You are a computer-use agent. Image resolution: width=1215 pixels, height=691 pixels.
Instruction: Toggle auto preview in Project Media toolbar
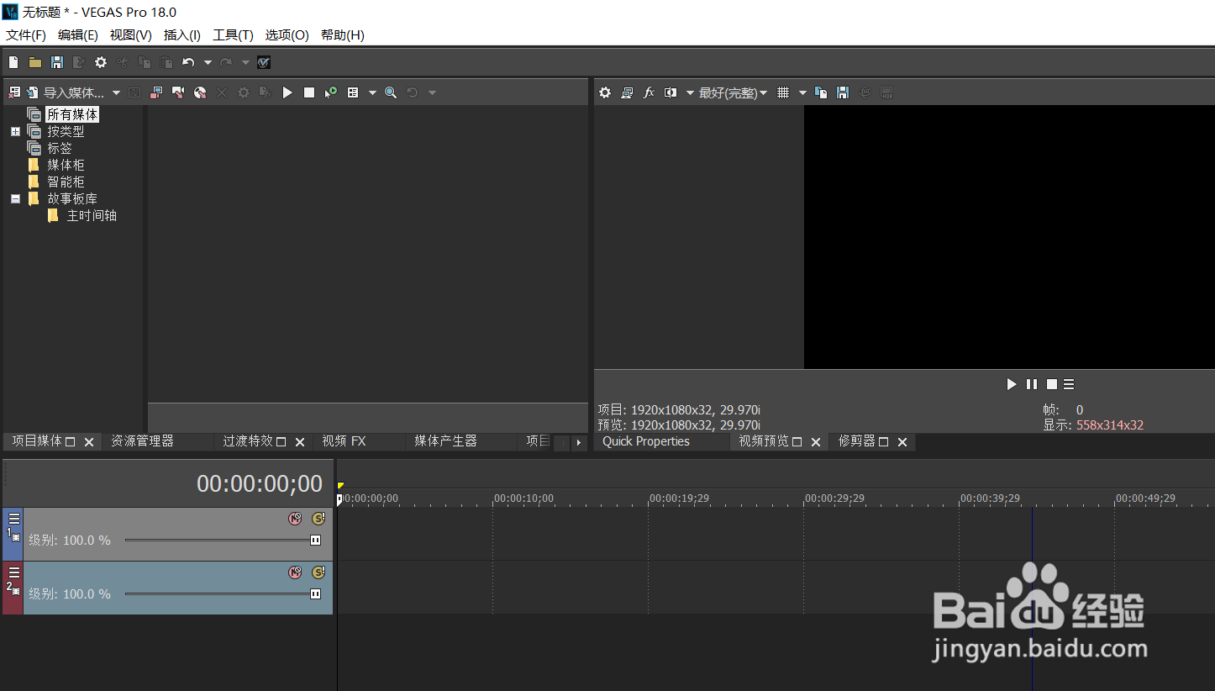[331, 92]
